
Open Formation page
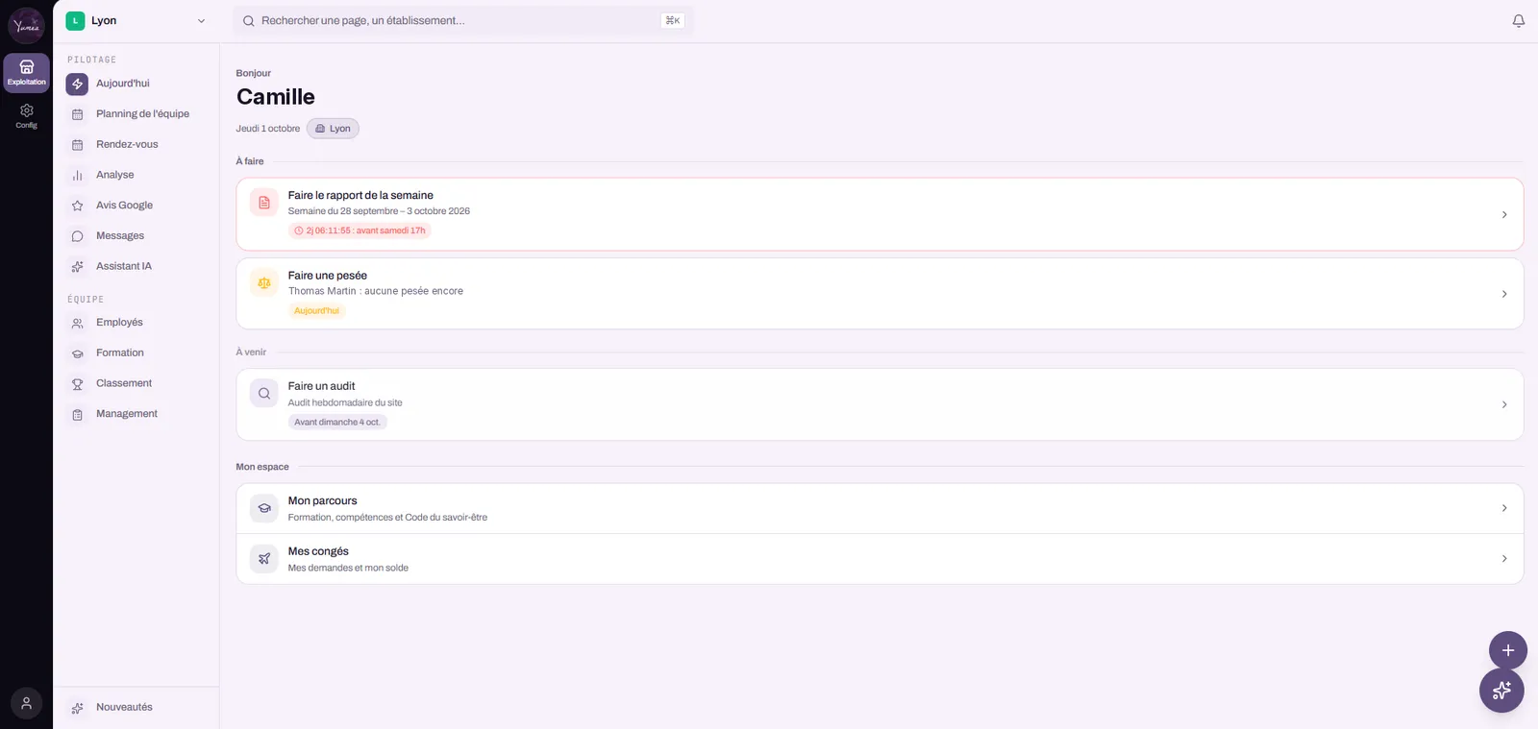(x=136, y=353)
